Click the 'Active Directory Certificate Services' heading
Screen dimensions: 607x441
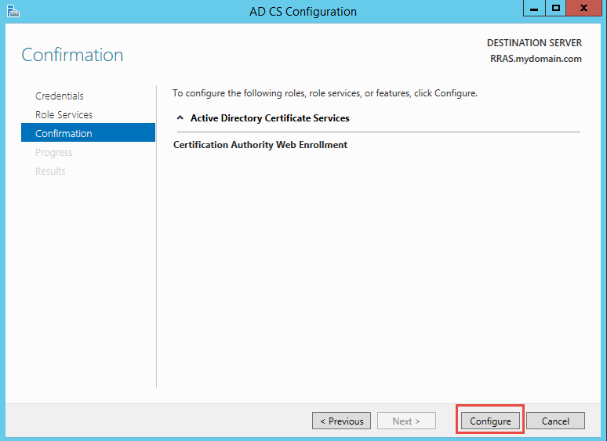[270, 117]
